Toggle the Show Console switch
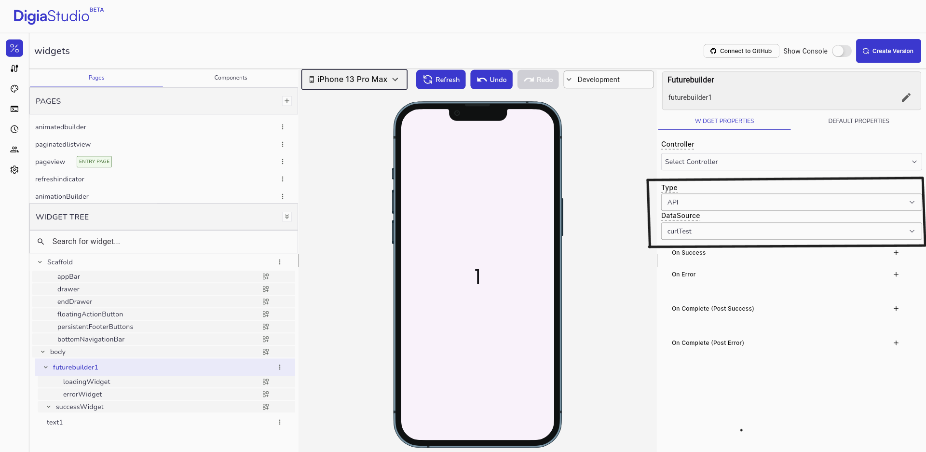926x452 pixels. click(x=842, y=51)
